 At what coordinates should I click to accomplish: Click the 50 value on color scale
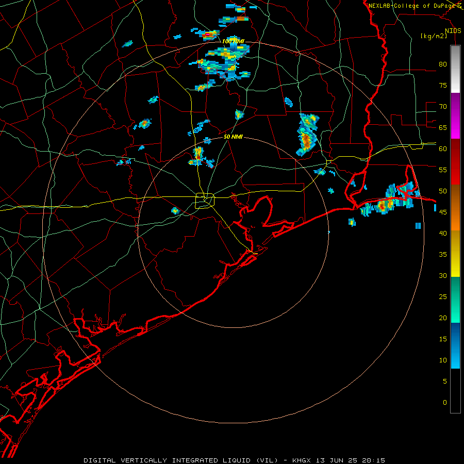(x=443, y=191)
